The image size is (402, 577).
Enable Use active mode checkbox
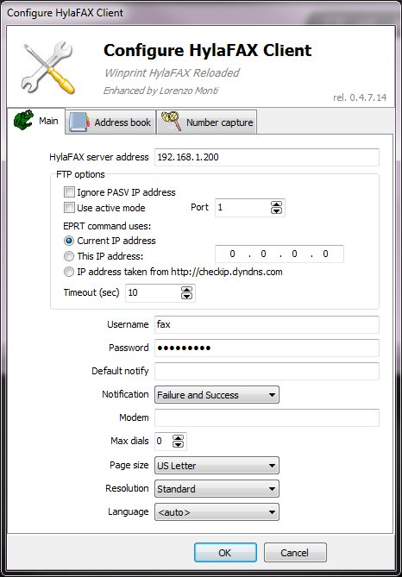pyautogui.click(x=69, y=208)
